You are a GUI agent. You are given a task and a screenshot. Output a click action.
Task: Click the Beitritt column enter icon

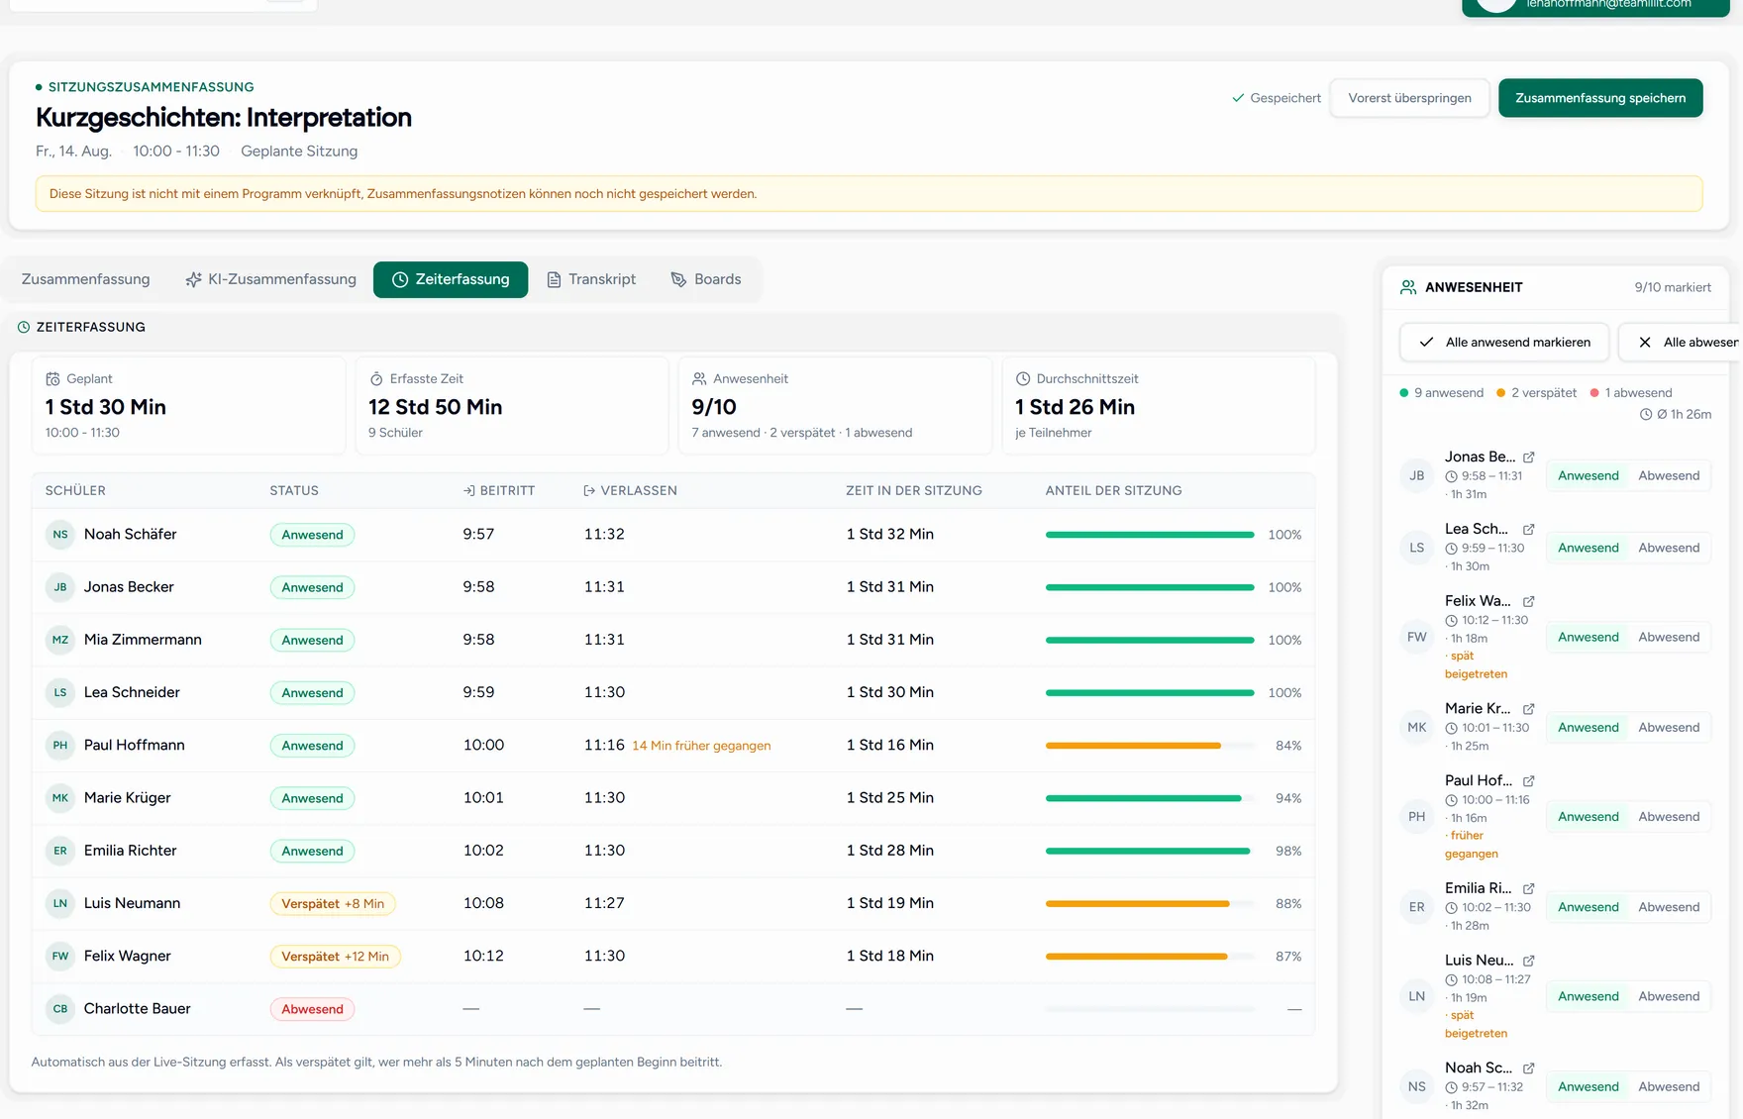coord(469,491)
